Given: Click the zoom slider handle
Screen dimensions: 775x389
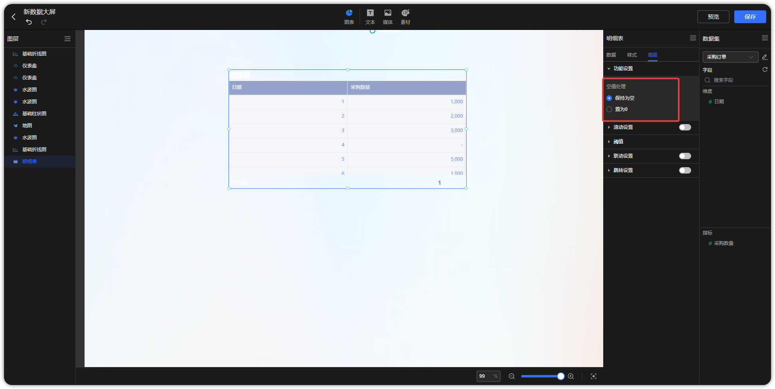Looking at the screenshot, I should (x=561, y=376).
